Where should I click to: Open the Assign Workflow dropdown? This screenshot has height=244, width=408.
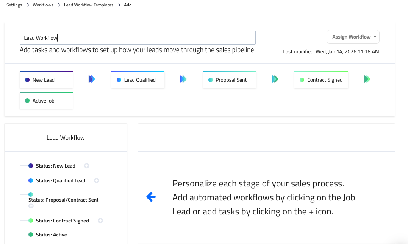pos(353,37)
